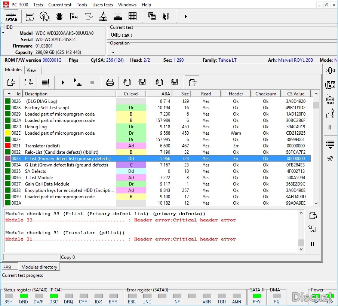Click the document with gear icon in Modules toolbar
The image size is (338, 306).
11,82
